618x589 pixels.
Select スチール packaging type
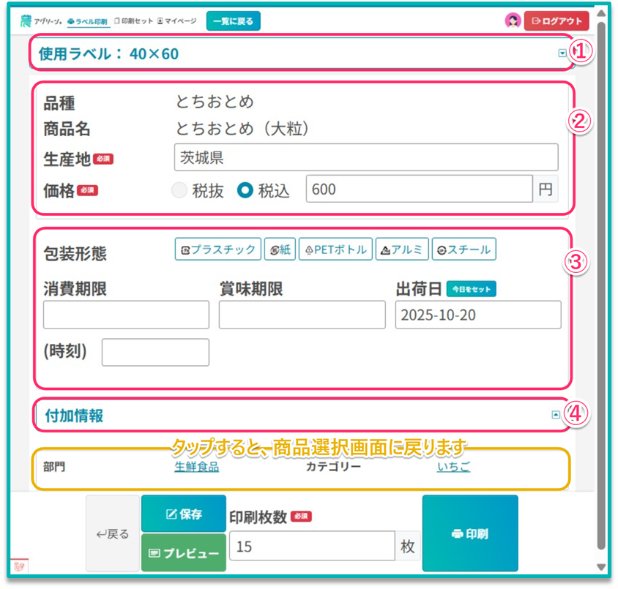pos(463,250)
